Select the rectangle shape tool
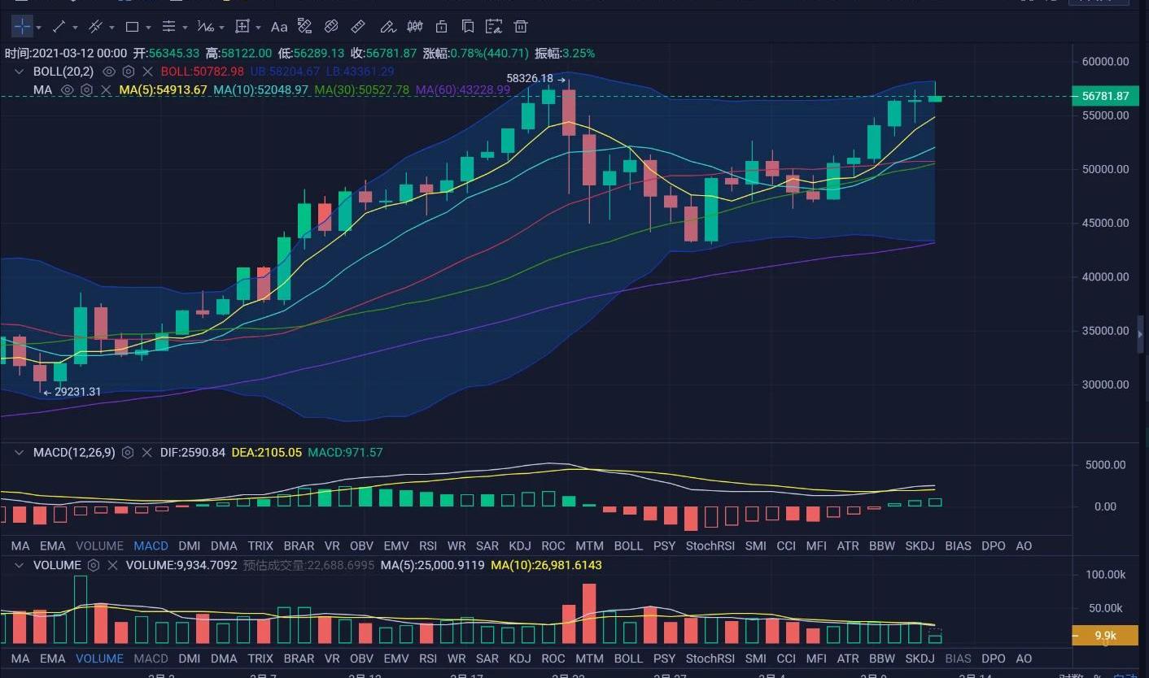 tap(133, 27)
